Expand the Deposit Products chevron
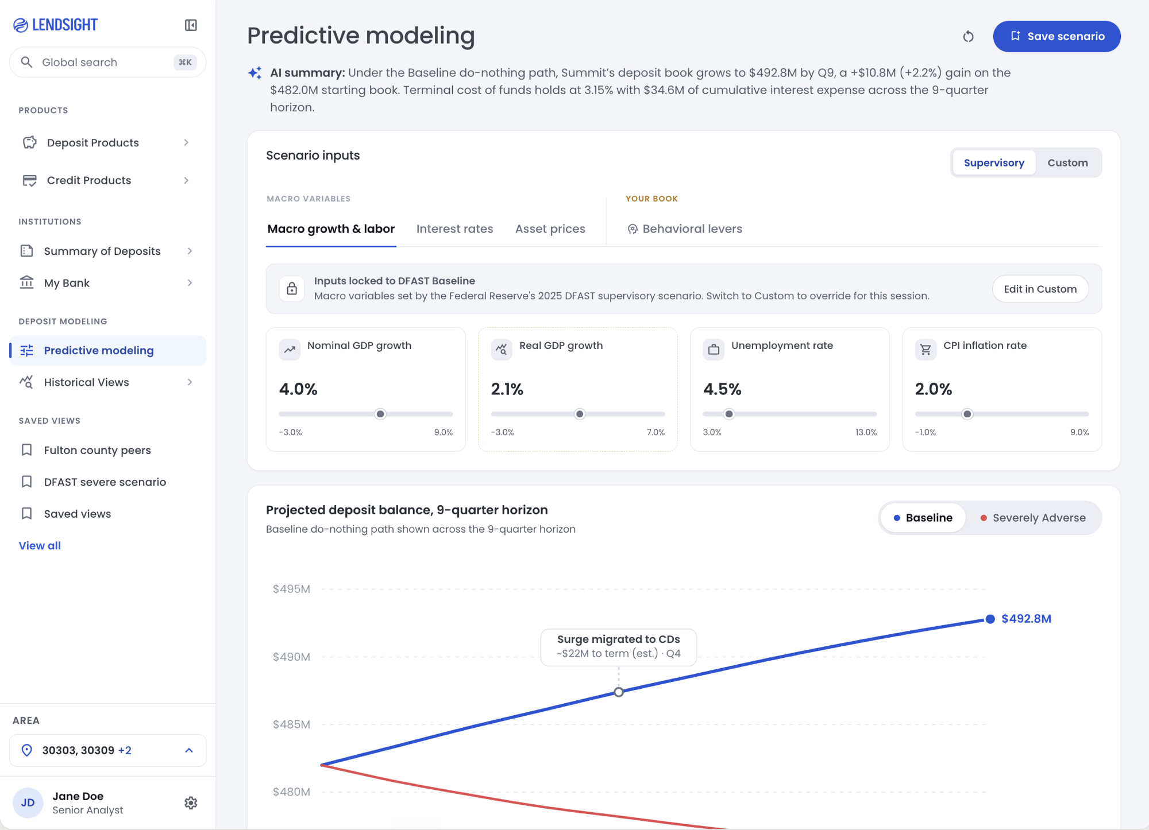The height and width of the screenshot is (830, 1149). click(186, 142)
